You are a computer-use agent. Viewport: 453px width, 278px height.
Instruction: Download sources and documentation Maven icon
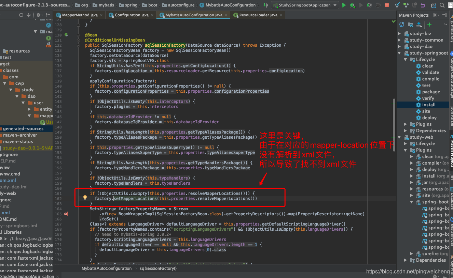pos(419,25)
